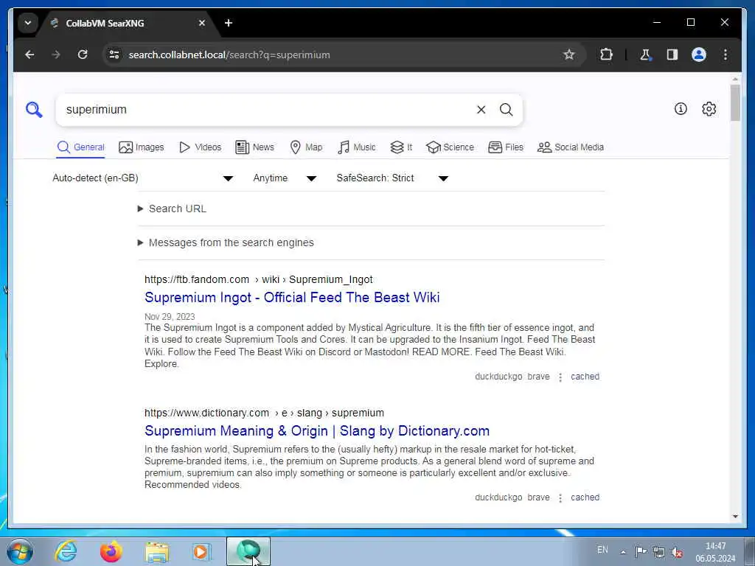755x566 pixels.
Task: Click the page vertical scrollbar thumb
Action: 735,102
